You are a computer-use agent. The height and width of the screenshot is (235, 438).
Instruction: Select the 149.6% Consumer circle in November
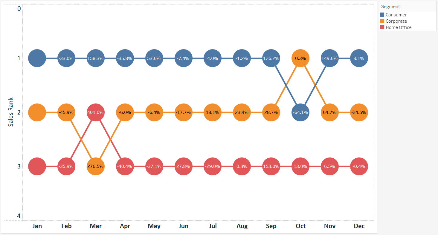[x=330, y=58]
